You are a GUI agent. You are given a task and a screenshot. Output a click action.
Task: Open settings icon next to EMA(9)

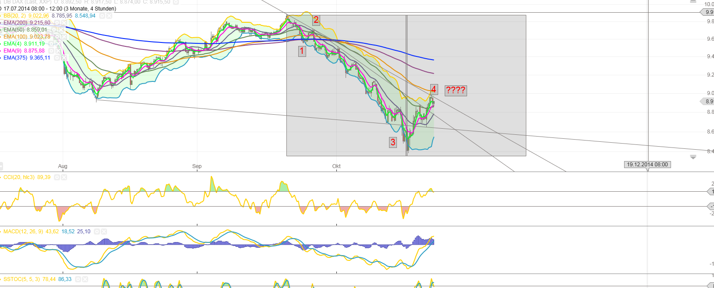51,51
